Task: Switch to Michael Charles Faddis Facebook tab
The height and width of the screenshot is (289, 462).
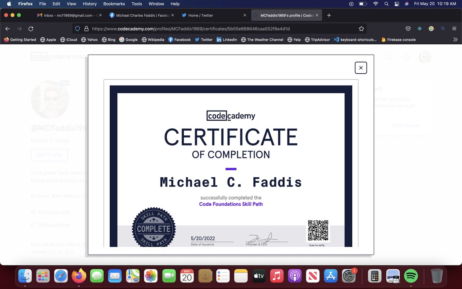Action: [x=141, y=15]
